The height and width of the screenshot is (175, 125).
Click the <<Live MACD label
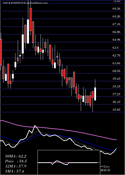[105, 168]
